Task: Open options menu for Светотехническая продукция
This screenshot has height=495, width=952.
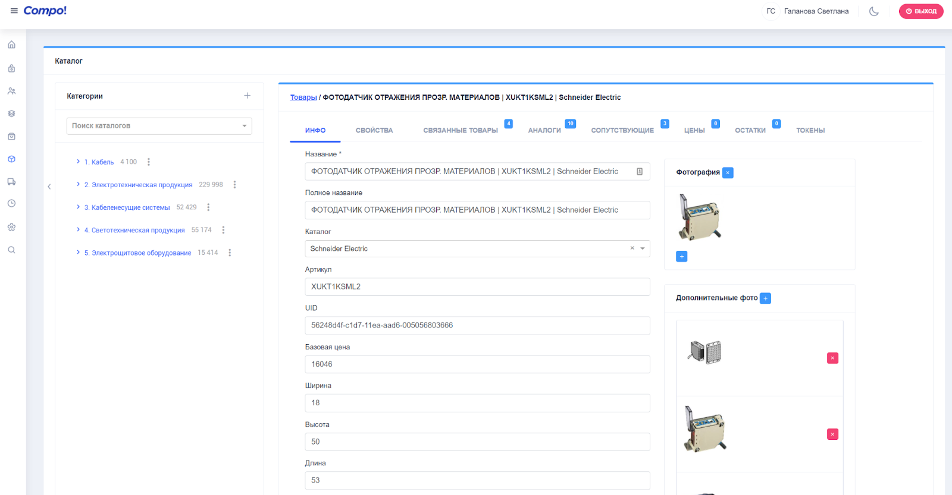Action: click(x=223, y=230)
